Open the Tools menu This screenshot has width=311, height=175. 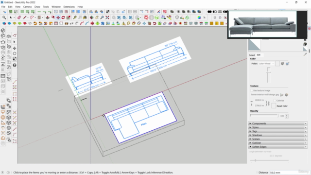click(46, 7)
